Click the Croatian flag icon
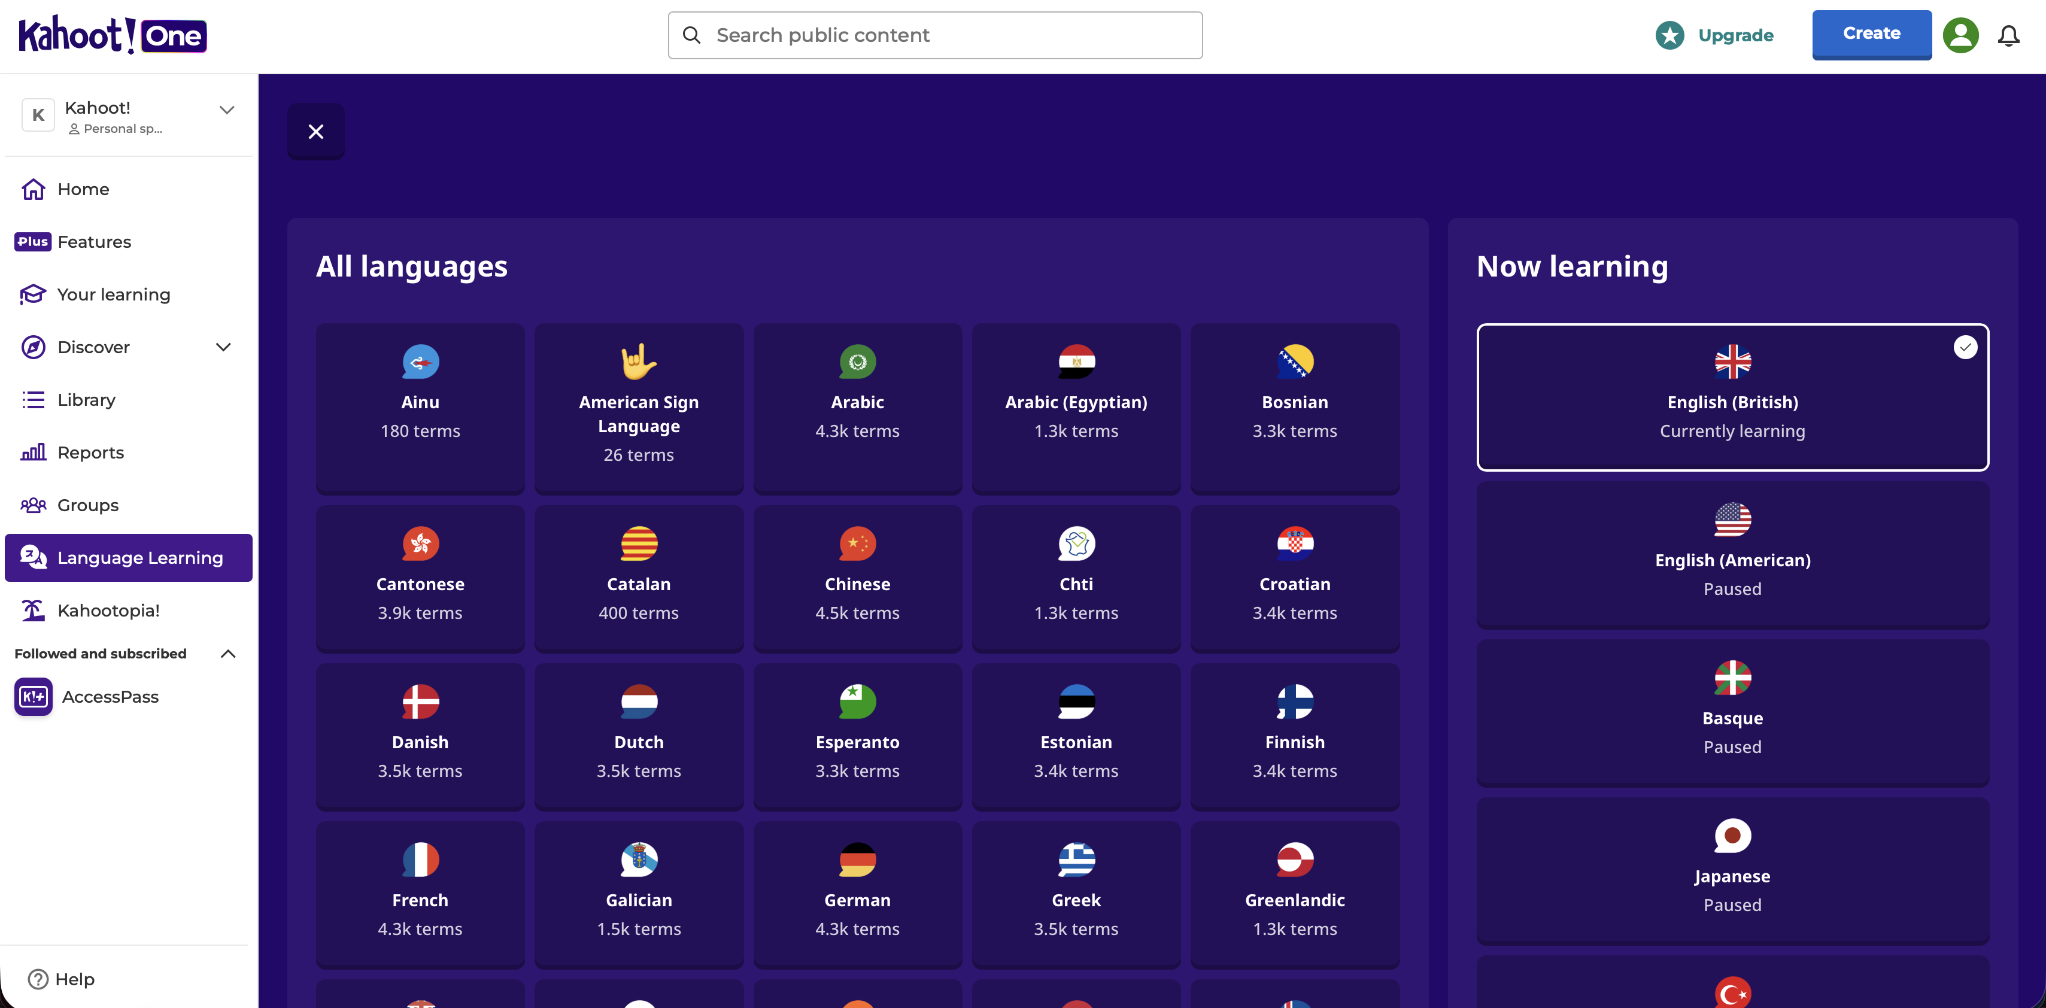Screen dimensions: 2046x1008 [1295, 544]
